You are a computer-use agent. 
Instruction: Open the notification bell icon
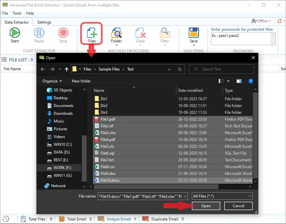280,21
